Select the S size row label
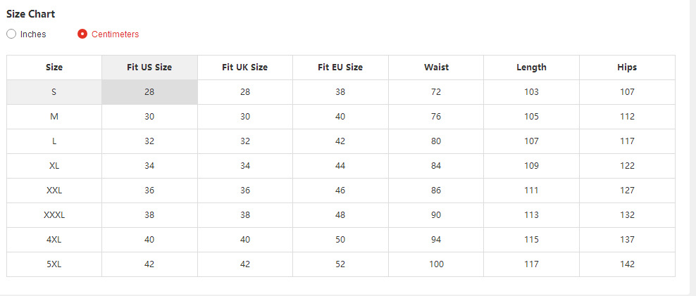 click(54, 92)
